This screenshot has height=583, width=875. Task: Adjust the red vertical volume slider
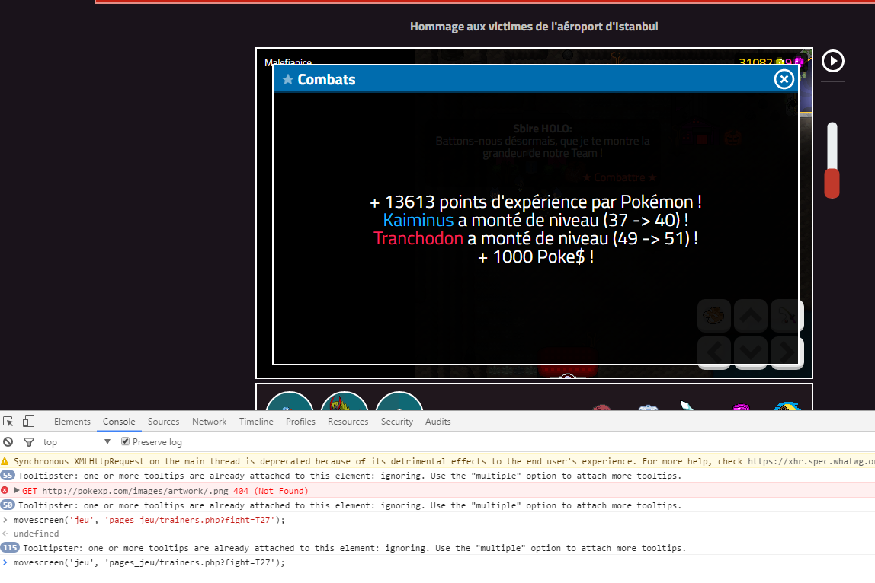(x=832, y=183)
